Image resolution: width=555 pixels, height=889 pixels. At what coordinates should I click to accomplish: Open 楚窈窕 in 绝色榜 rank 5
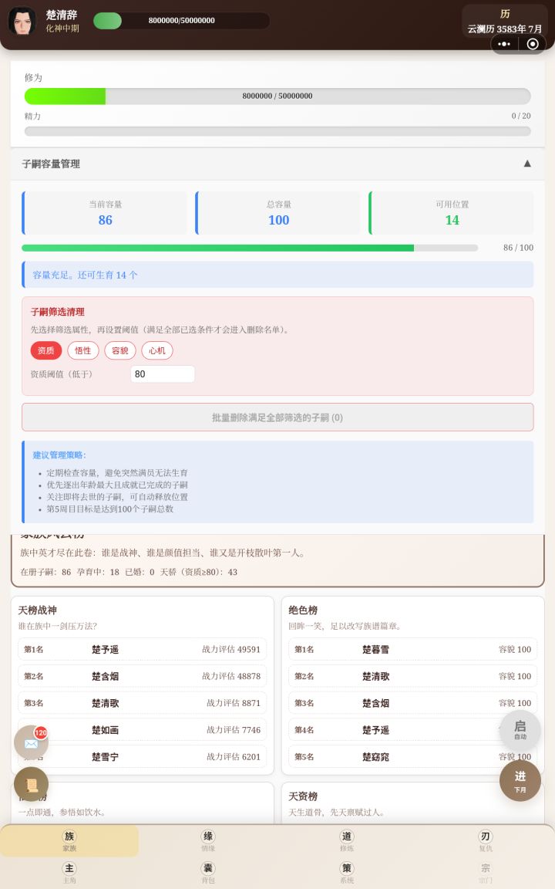pyautogui.click(x=413, y=757)
